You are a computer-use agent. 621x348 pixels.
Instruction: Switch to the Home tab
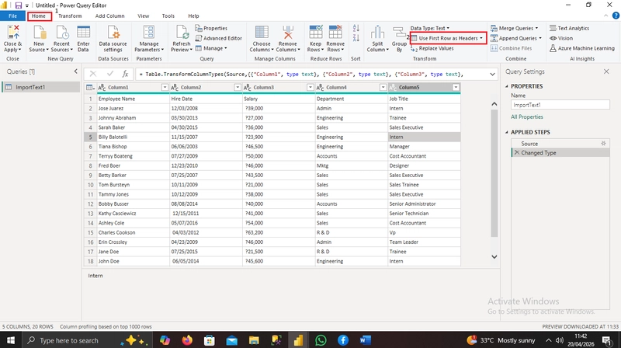tap(39, 16)
